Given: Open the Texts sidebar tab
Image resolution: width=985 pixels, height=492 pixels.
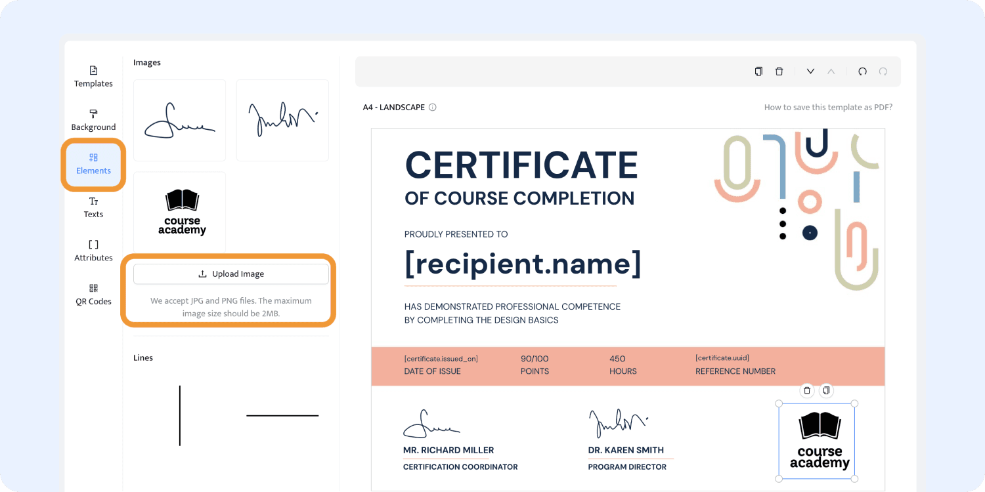Looking at the screenshot, I should (93, 207).
